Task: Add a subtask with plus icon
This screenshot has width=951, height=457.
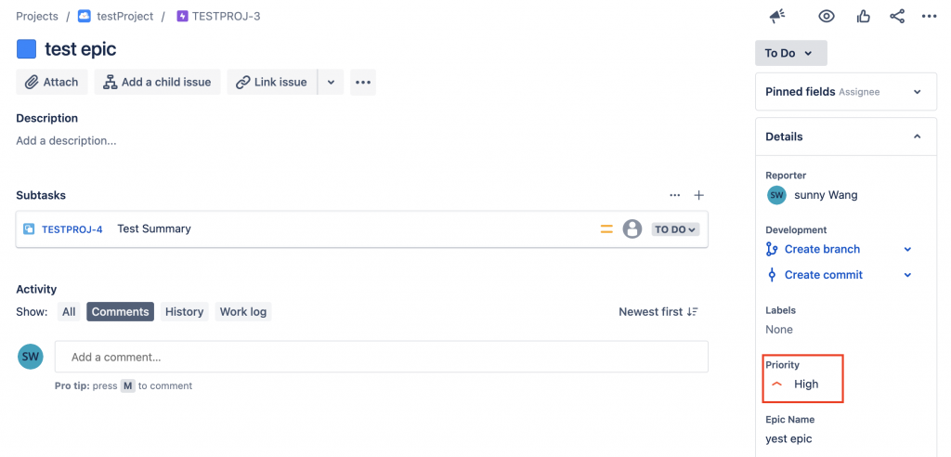Action: click(699, 195)
